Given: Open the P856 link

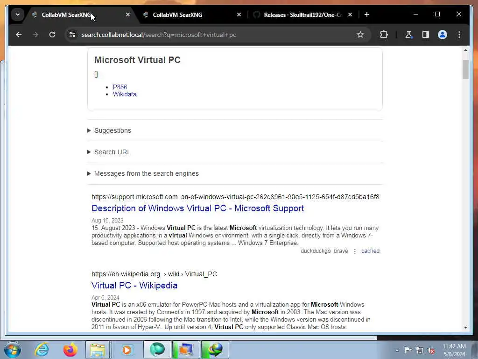Looking at the screenshot, I should click(x=120, y=87).
